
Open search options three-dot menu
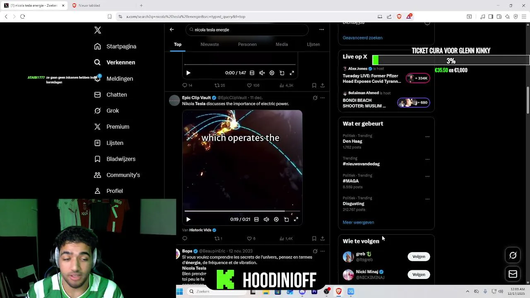tap(321, 30)
